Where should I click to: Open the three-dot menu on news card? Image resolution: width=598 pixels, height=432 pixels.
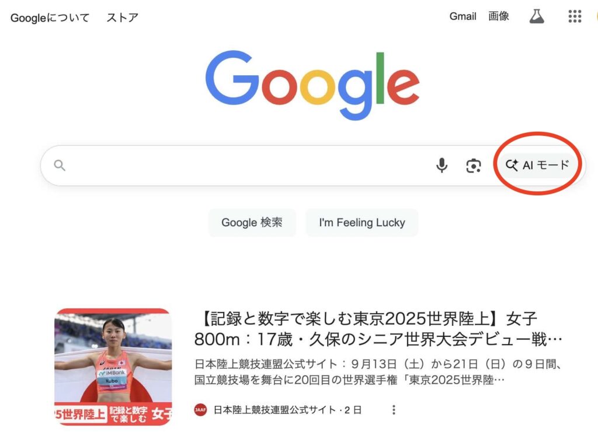pos(394,409)
